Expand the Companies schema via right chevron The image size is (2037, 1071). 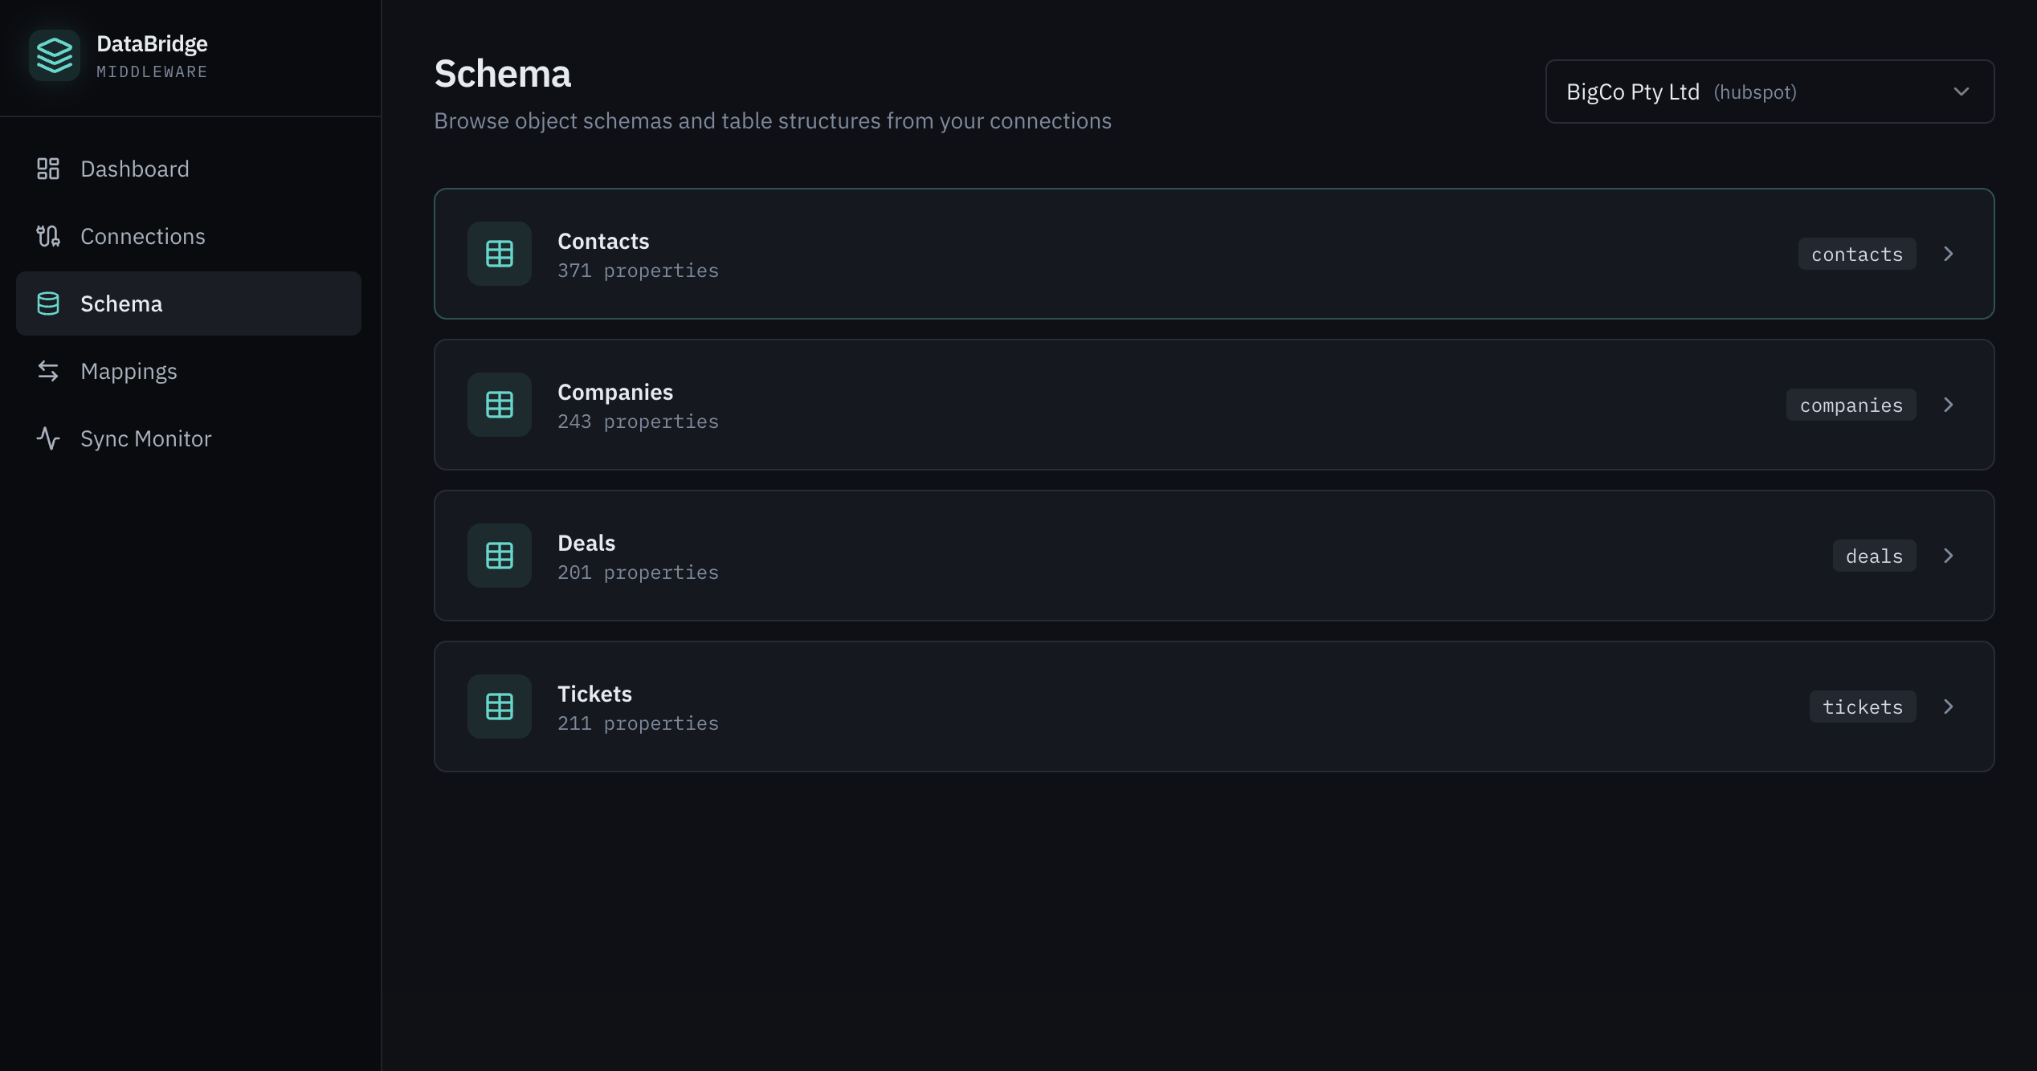point(1949,405)
